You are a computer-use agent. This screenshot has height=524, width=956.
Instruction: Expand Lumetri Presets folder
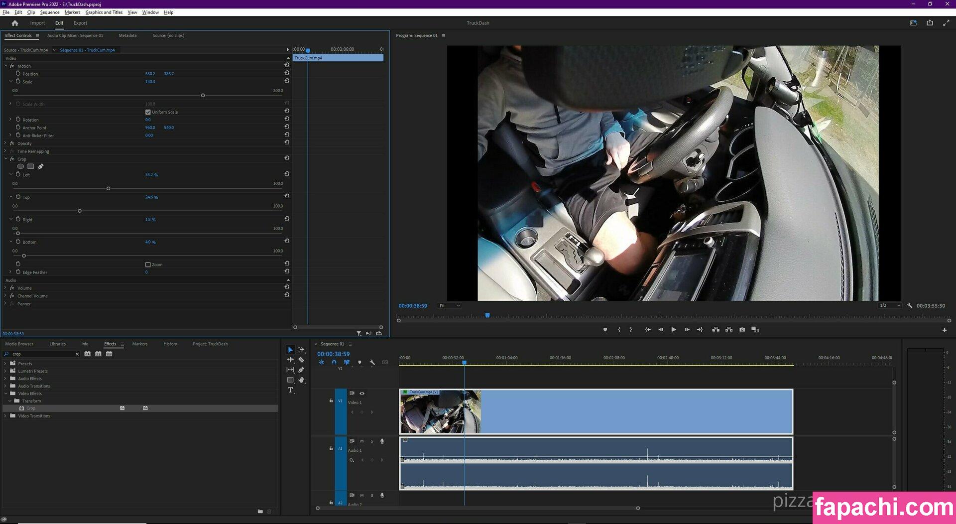point(5,371)
